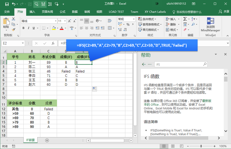Toggle wrap text
The height and width of the screenshot is (149, 231).
pos(110,21)
